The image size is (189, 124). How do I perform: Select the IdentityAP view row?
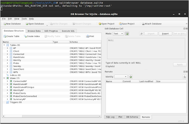tap(52, 90)
